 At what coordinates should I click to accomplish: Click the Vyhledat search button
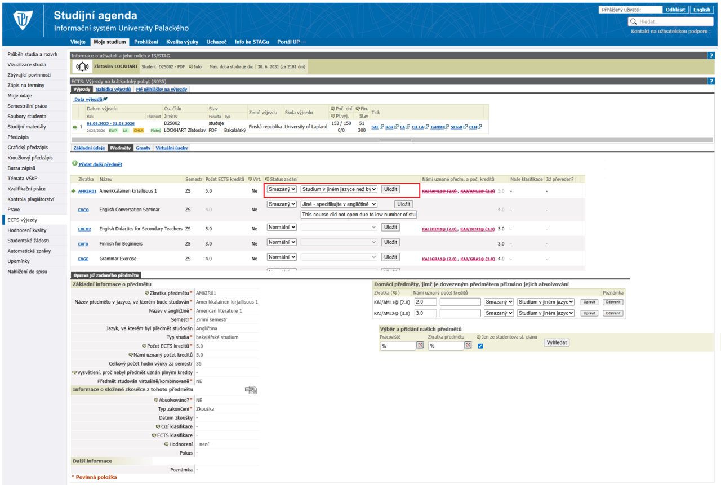point(557,342)
